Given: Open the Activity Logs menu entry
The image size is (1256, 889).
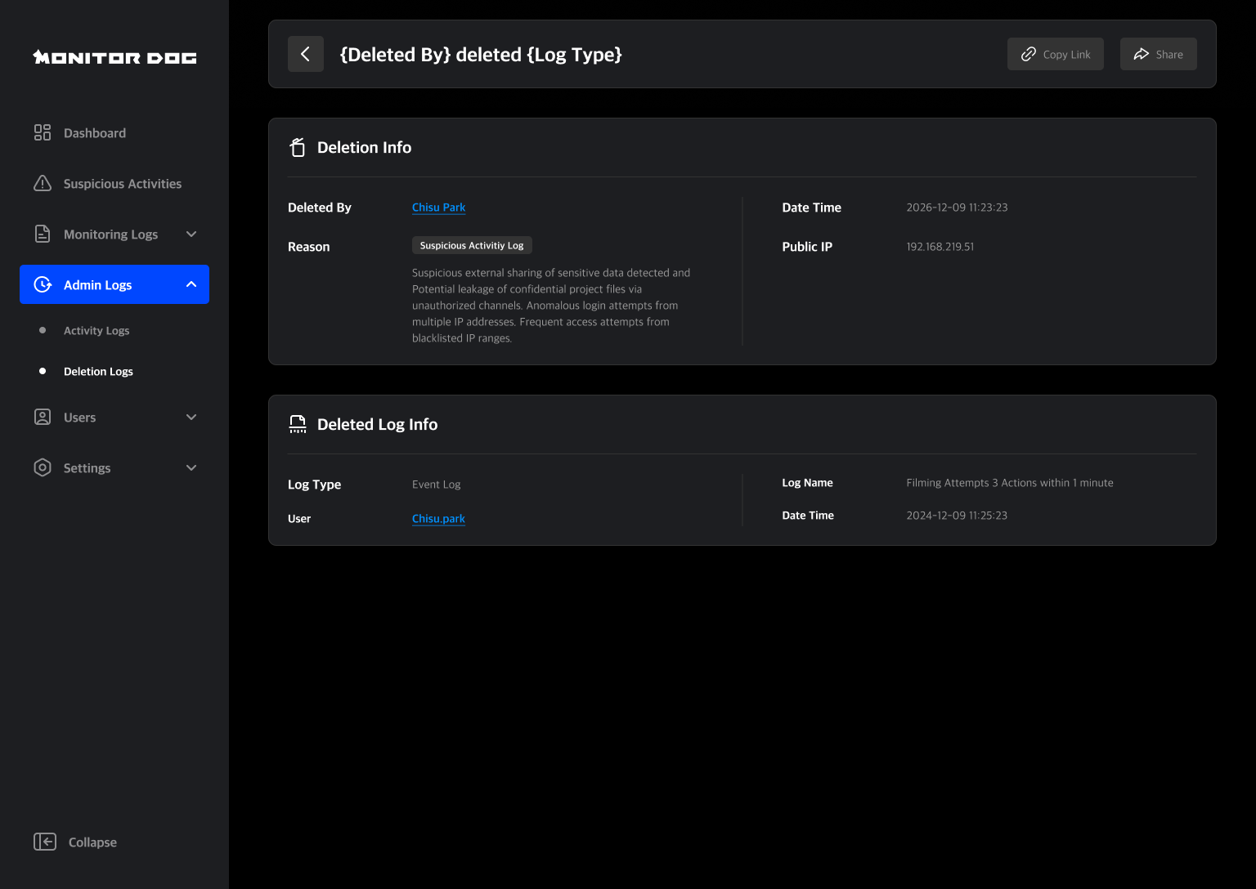Looking at the screenshot, I should click(x=96, y=330).
